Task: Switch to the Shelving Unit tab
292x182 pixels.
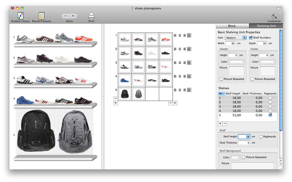Action: [266, 26]
